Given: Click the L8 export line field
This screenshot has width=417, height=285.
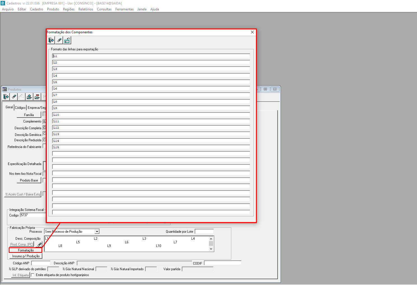Looking at the screenshot, I should pos(151,102).
